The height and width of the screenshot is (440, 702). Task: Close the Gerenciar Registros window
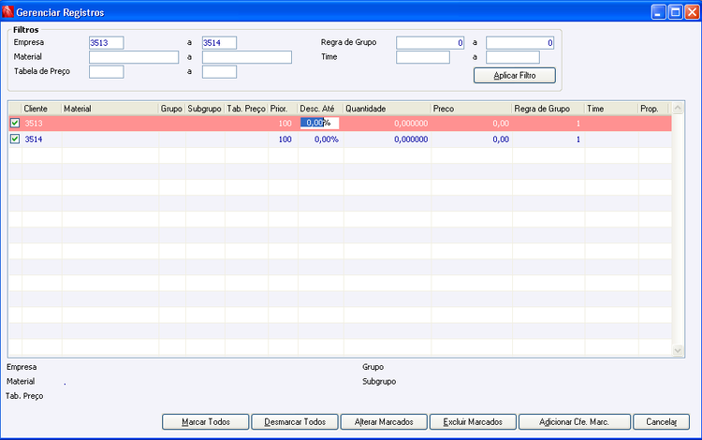692,12
